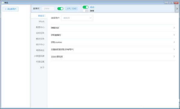
Task: Click the 添加新用户 add user button
Action: coord(10,9)
